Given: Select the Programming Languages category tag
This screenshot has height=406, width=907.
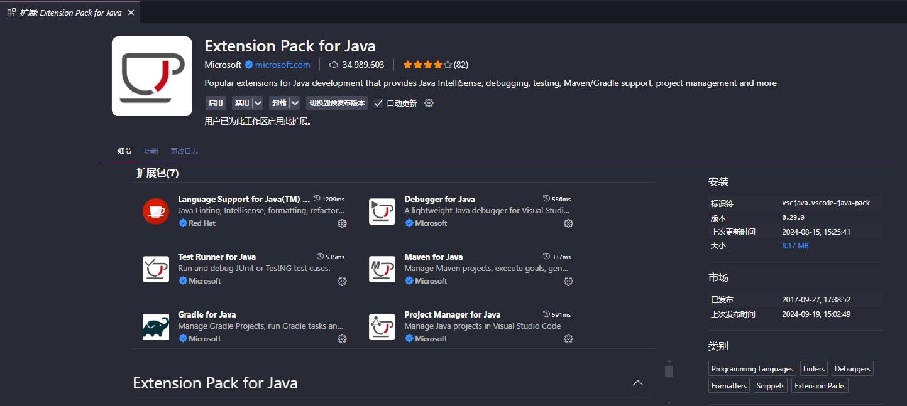Looking at the screenshot, I should pos(752,369).
